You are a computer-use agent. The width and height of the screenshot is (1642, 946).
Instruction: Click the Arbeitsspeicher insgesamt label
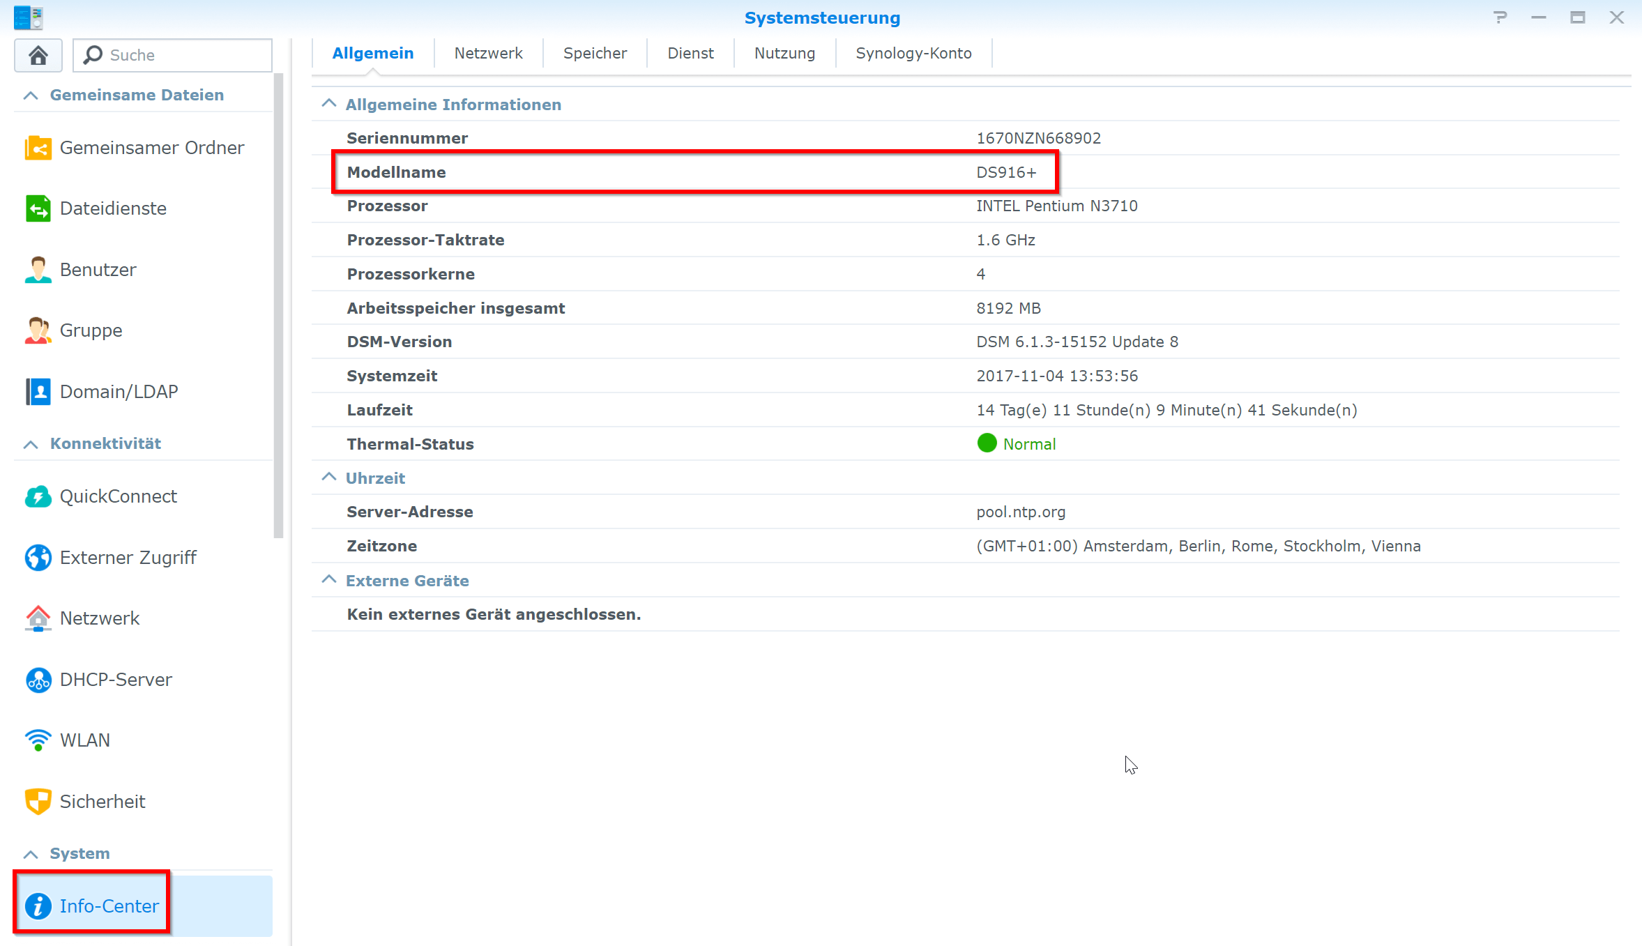[456, 308]
